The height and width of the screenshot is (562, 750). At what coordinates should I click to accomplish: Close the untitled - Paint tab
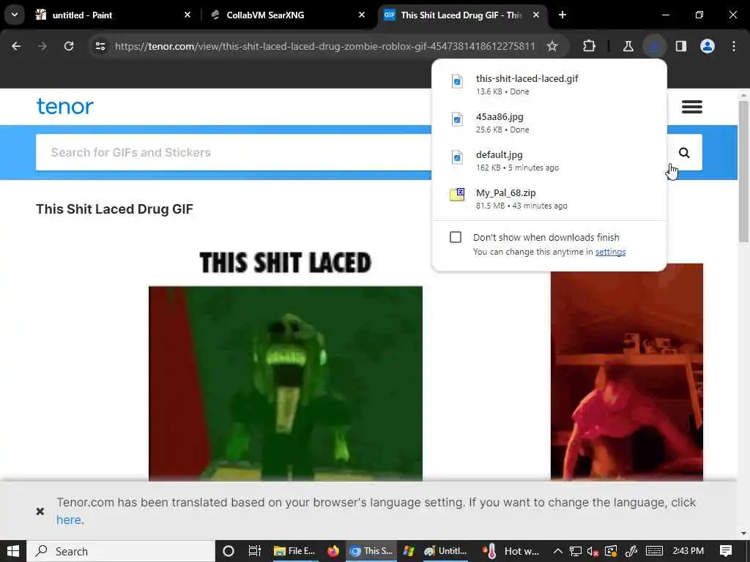(187, 15)
